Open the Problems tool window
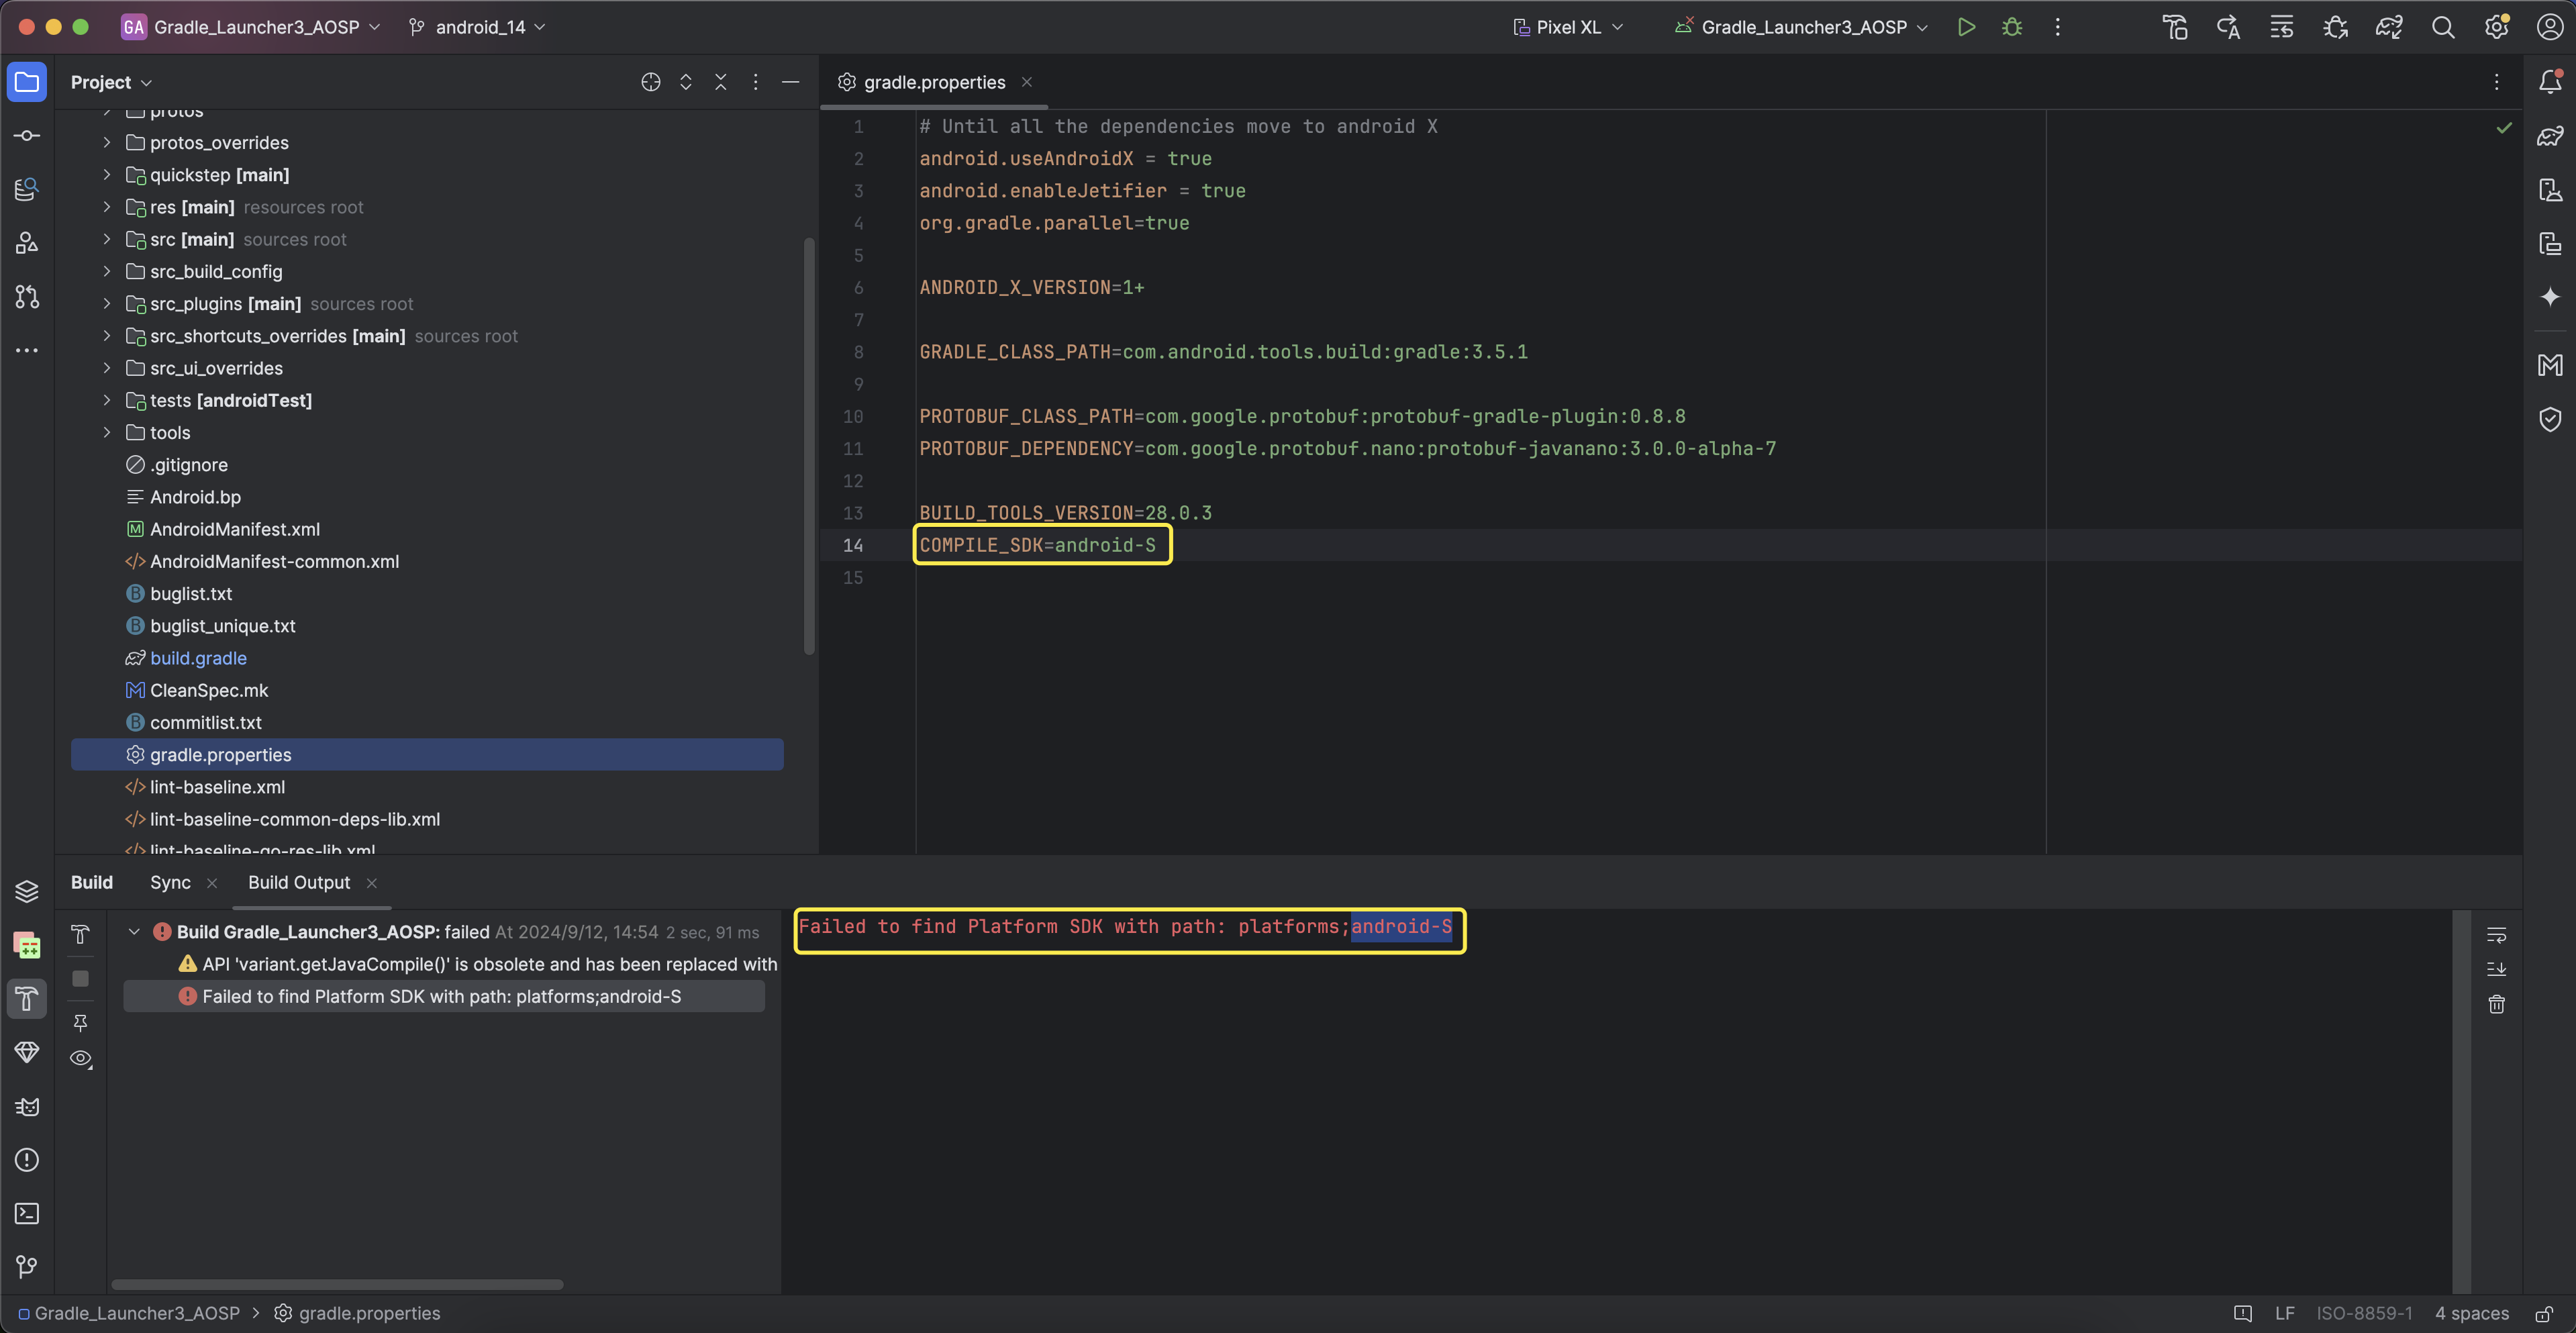2576x1333 pixels. coord(27,1160)
